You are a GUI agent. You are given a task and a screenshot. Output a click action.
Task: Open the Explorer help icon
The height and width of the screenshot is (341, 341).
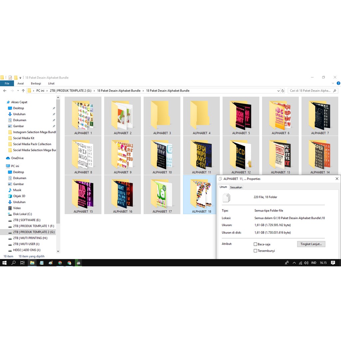338,83
